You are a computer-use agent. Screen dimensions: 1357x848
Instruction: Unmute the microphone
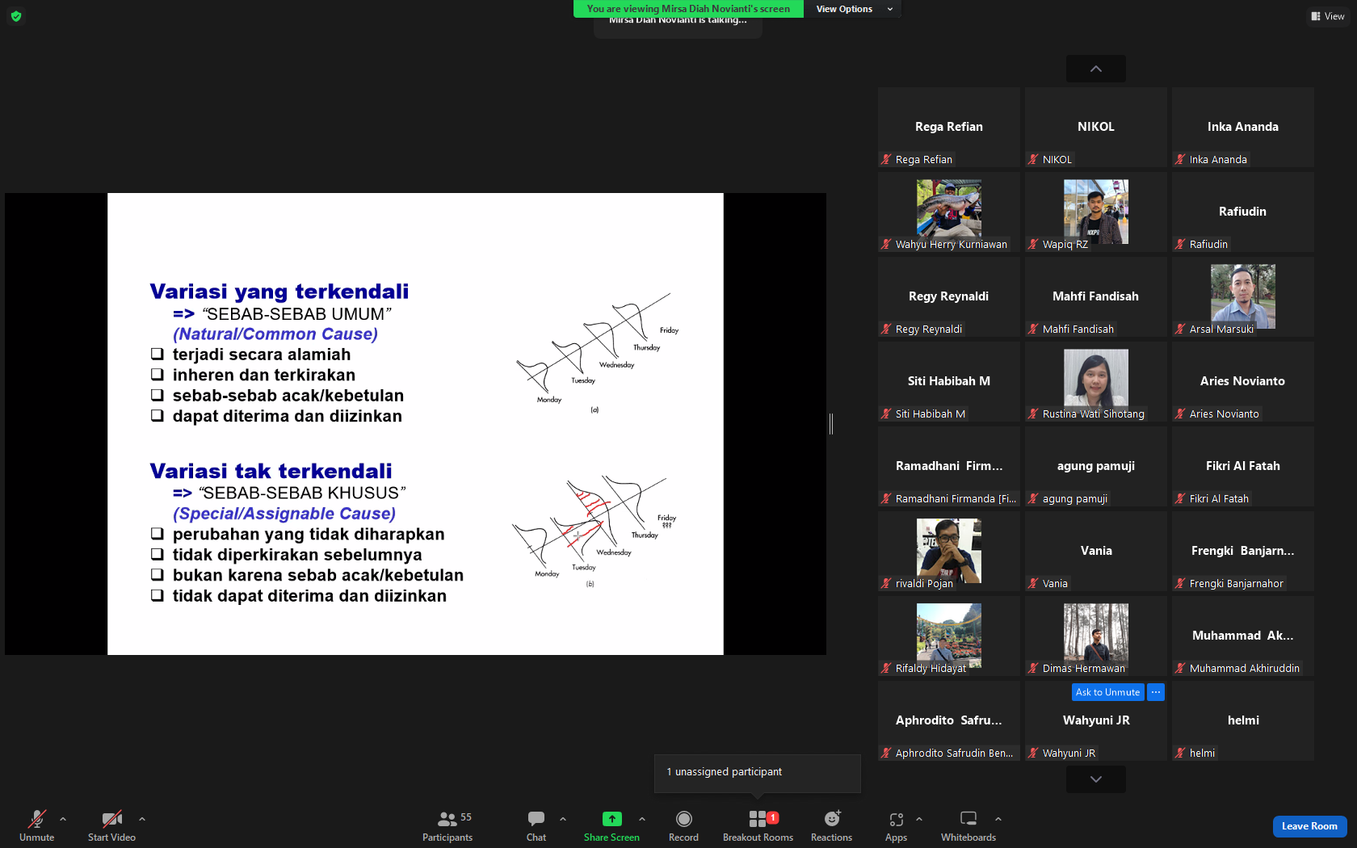click(x=37, y=825)
